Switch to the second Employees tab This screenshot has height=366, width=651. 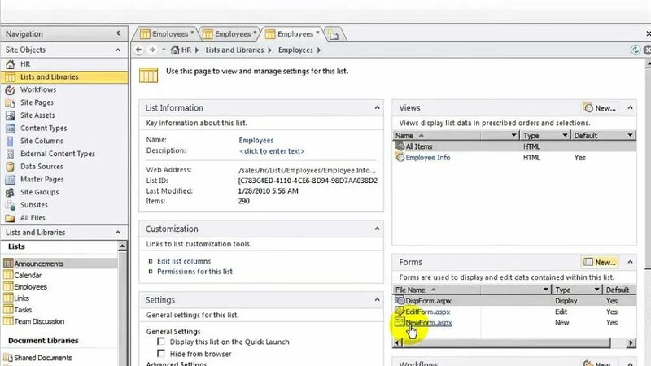229,34
